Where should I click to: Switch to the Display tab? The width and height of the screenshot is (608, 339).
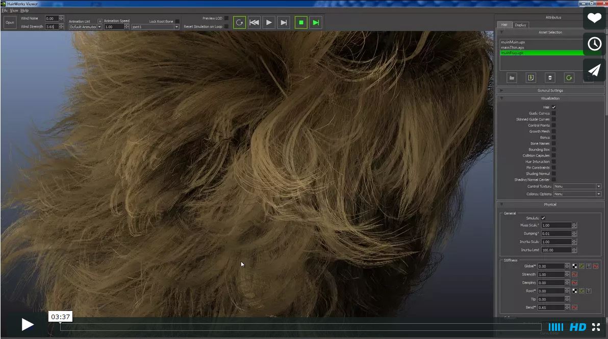(520, 25)
